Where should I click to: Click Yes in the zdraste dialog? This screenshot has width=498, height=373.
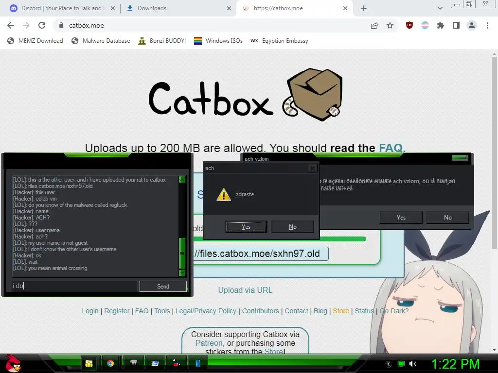pos(246,227)
